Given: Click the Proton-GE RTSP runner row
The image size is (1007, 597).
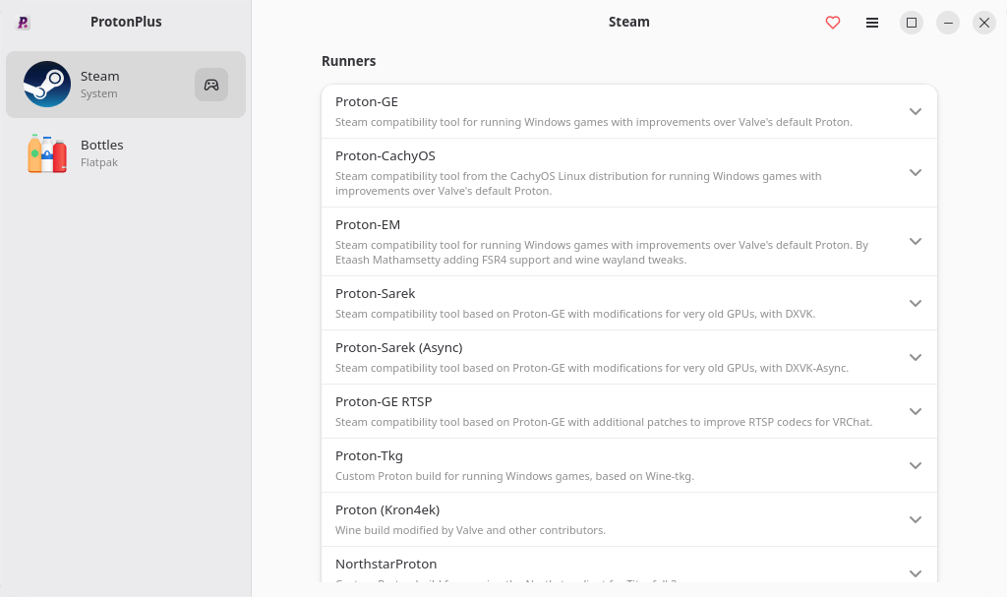Looking at the screenshot, I should pyautogui.click(x=629, y=411).
